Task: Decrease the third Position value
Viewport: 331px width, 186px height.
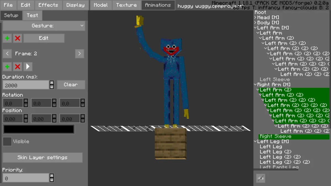Action: 83,121
